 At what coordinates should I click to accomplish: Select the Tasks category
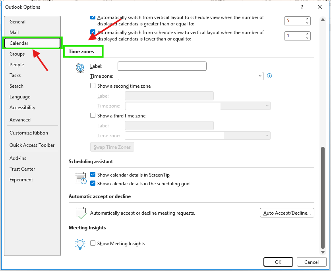(x=32, y=75)
